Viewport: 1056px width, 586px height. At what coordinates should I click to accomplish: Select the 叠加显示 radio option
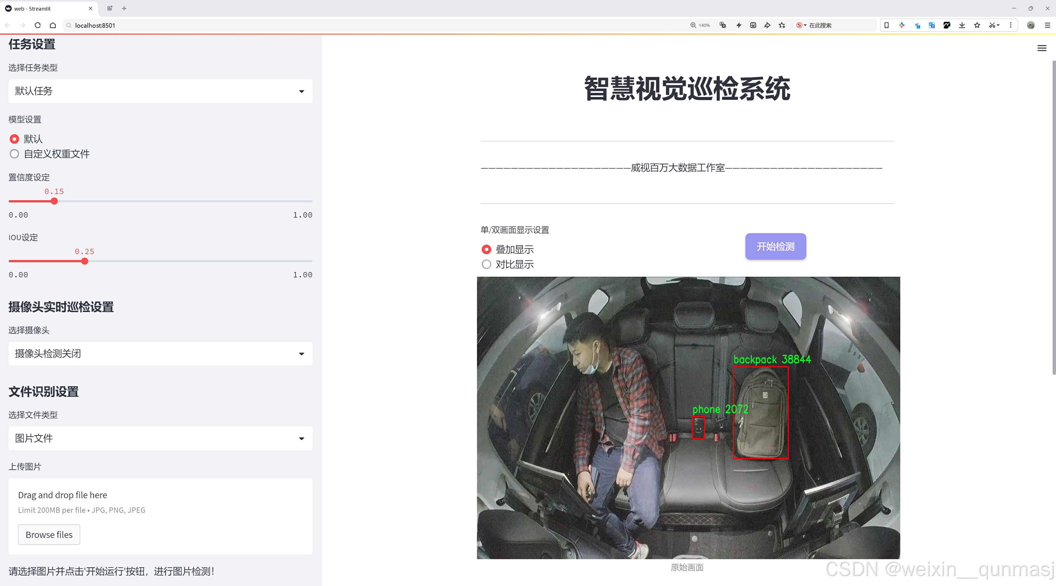coord(486,250)
